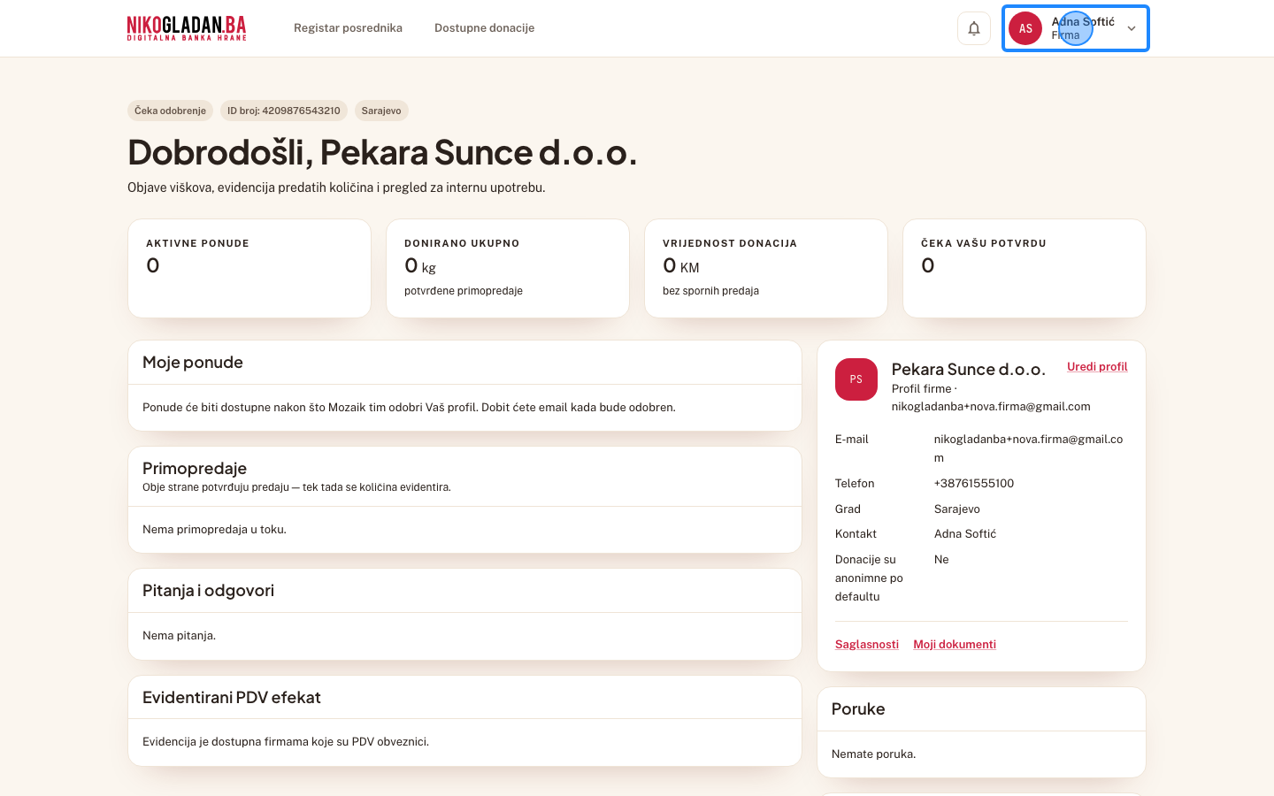Screen dimensions: 1274x796
Task: Click the Sarajevo location badge
Action: coord(381,111)
